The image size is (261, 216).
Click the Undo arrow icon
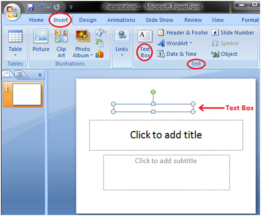[x=41, y=7]
